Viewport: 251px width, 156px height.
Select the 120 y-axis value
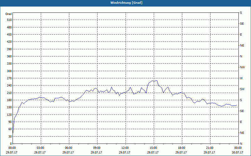[9, 115]
